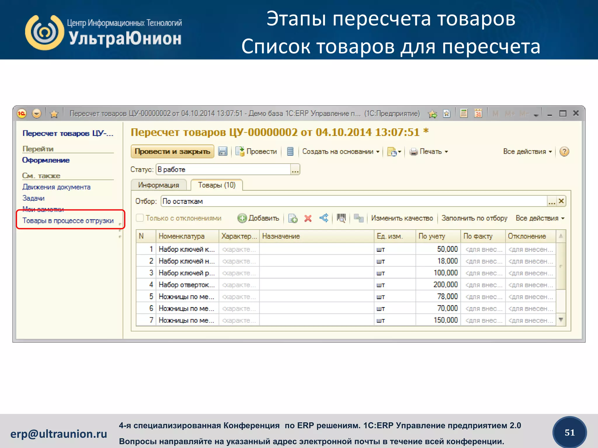The image size is (598, 448).
Task: Click the Отклонение column header
Action: click(x=530, y=236)
